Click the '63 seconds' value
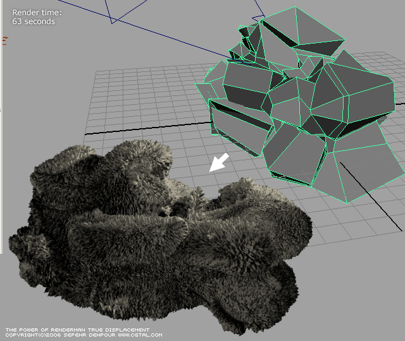Screen dimensions: 405x341 pyautogui.click(x=34, y=21)
